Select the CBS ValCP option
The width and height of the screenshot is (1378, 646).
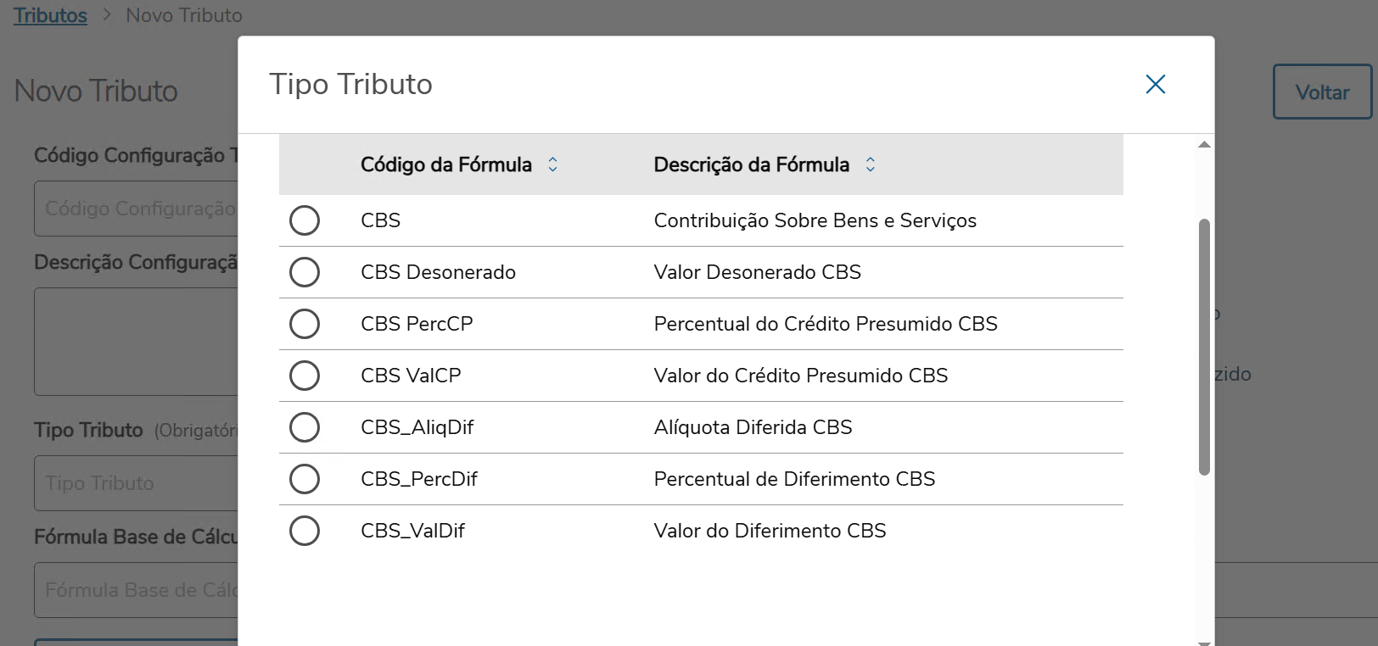tap(305, 375)
